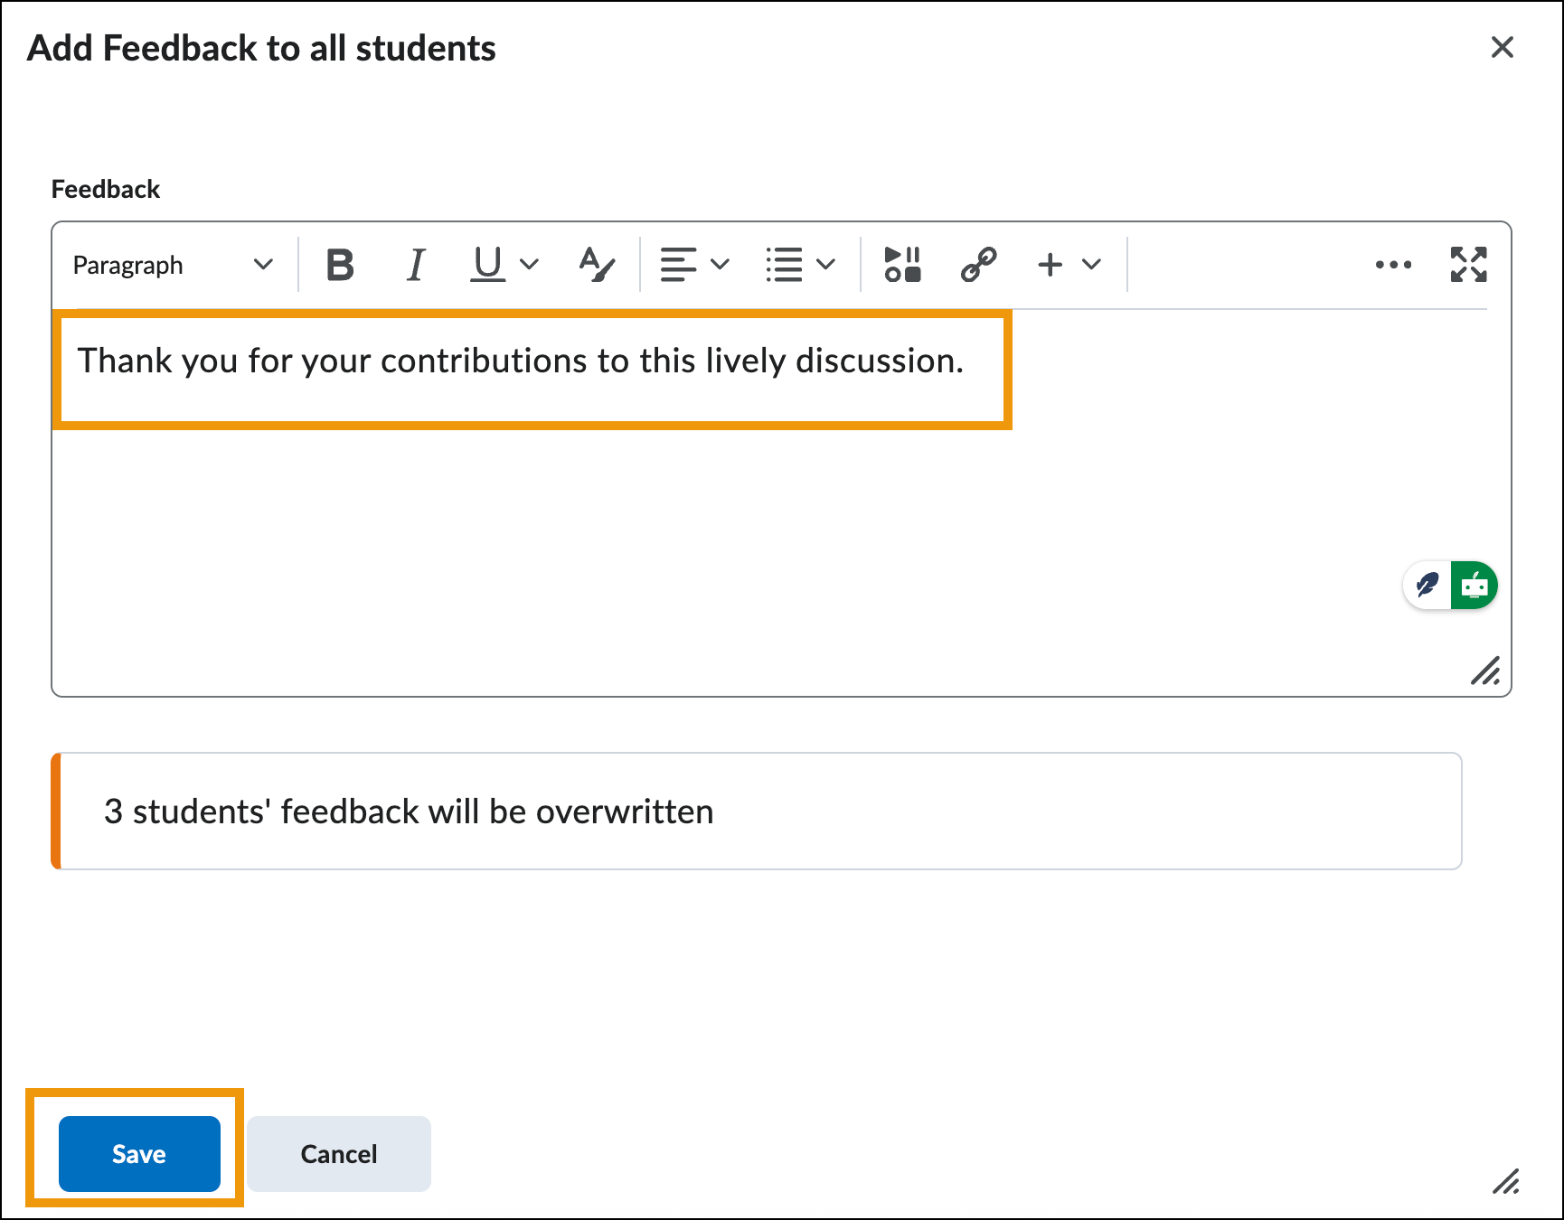Insert a quicklink
Viewport: 1564px width, 1220px height.
pos(978,265)
